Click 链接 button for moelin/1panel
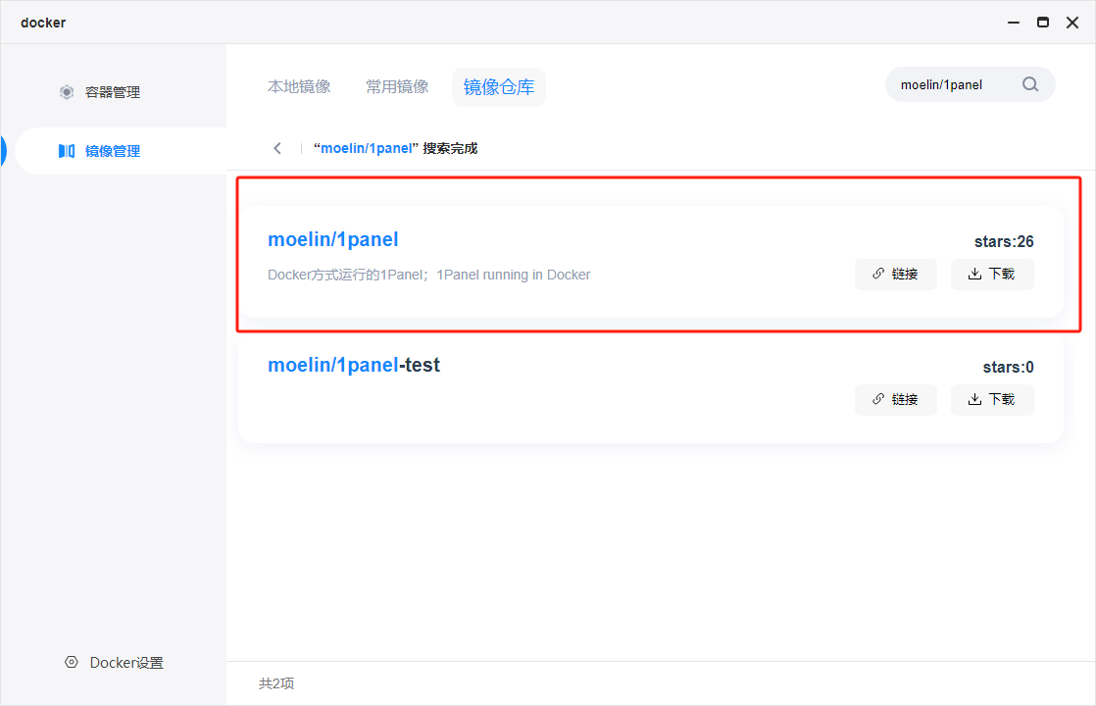 pyautogui.click(x=895, y=274)
